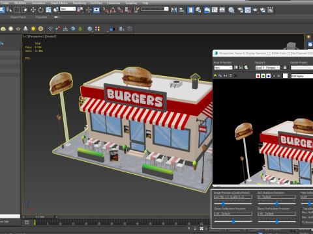Open Glossy Refractions Precision dropdown
313x234 pixels.
click(276, 214)
